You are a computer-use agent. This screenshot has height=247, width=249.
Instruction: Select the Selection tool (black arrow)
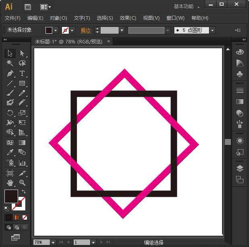tap(10, 53)
